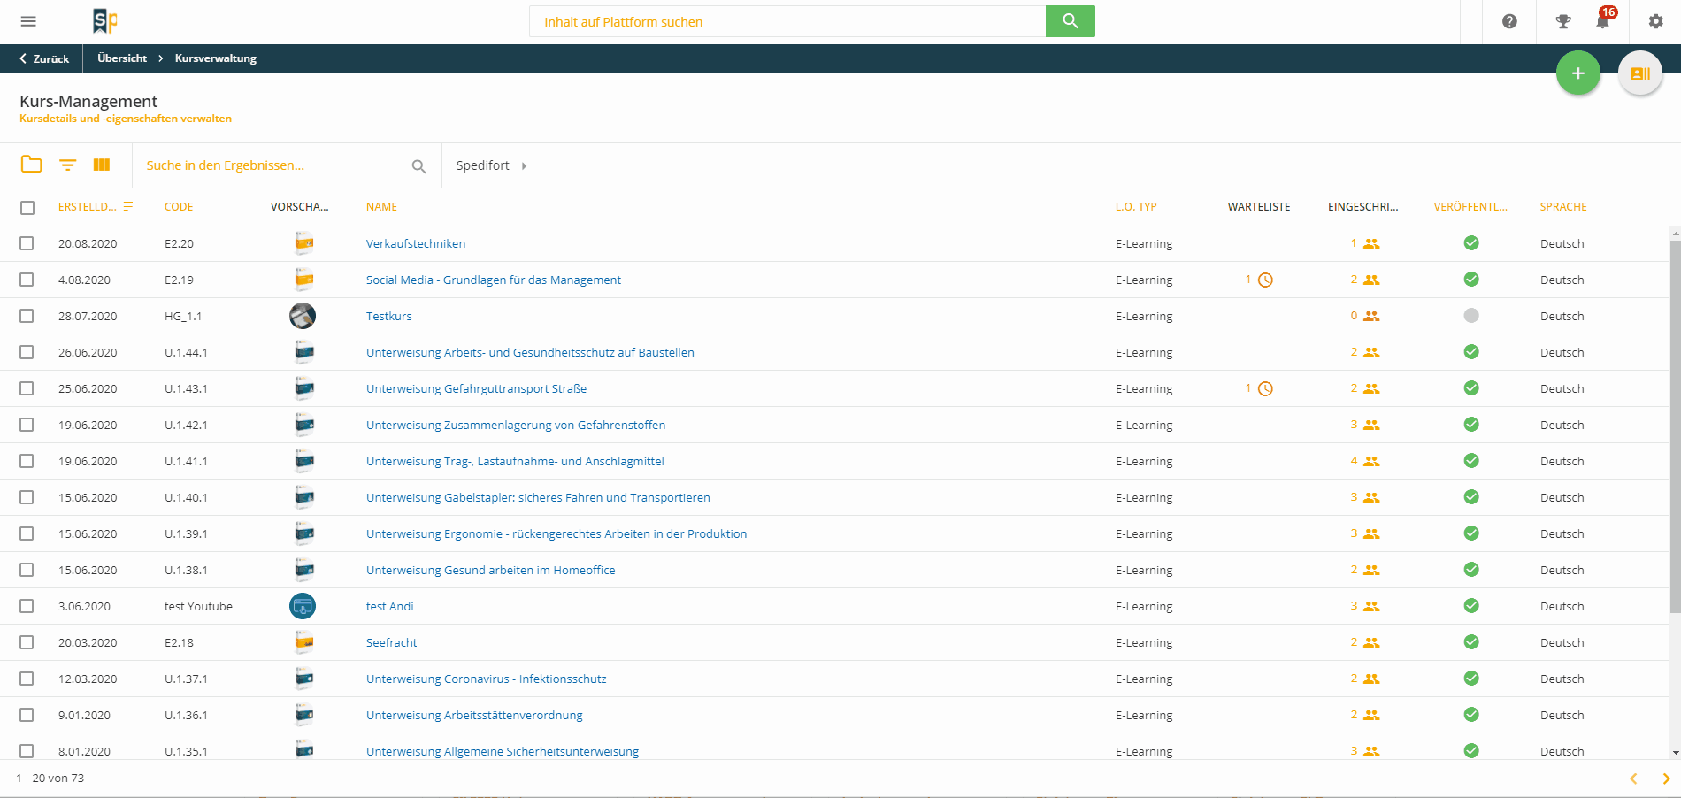The height and width of the screenshot is (798, 1681).
Task: Go to next page of results
Action: tap(1666, 779)
